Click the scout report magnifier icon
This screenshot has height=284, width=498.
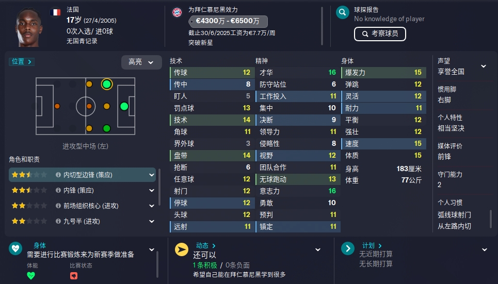(x=342, y=13)
